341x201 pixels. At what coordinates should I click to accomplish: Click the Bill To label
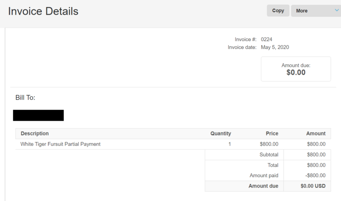point(25,97)
